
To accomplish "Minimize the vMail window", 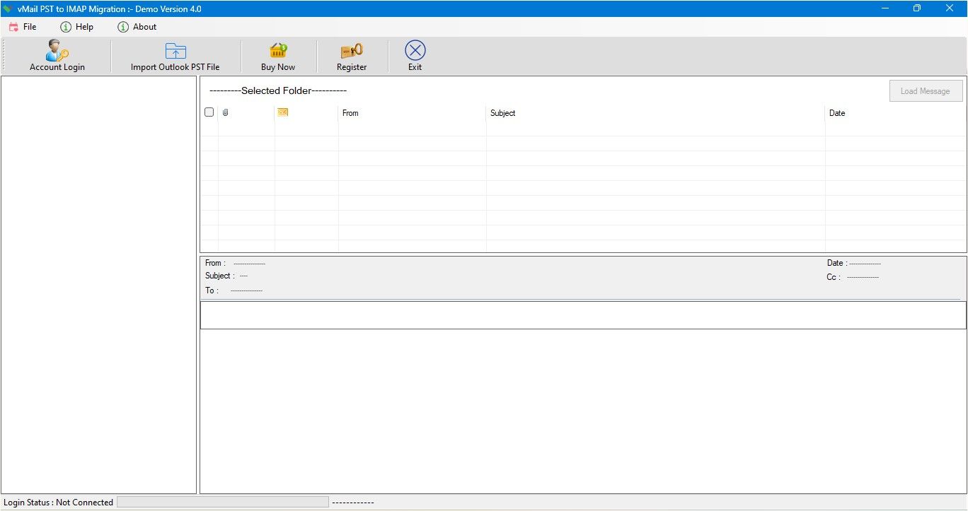I will [x=885, y=8].
